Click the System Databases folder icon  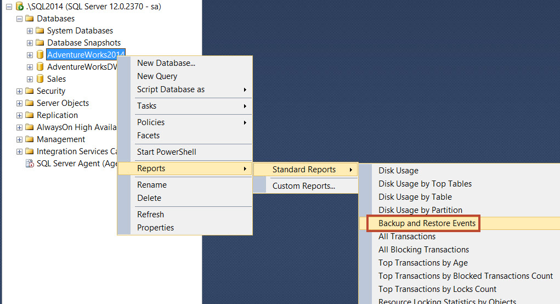click(40, 30)
